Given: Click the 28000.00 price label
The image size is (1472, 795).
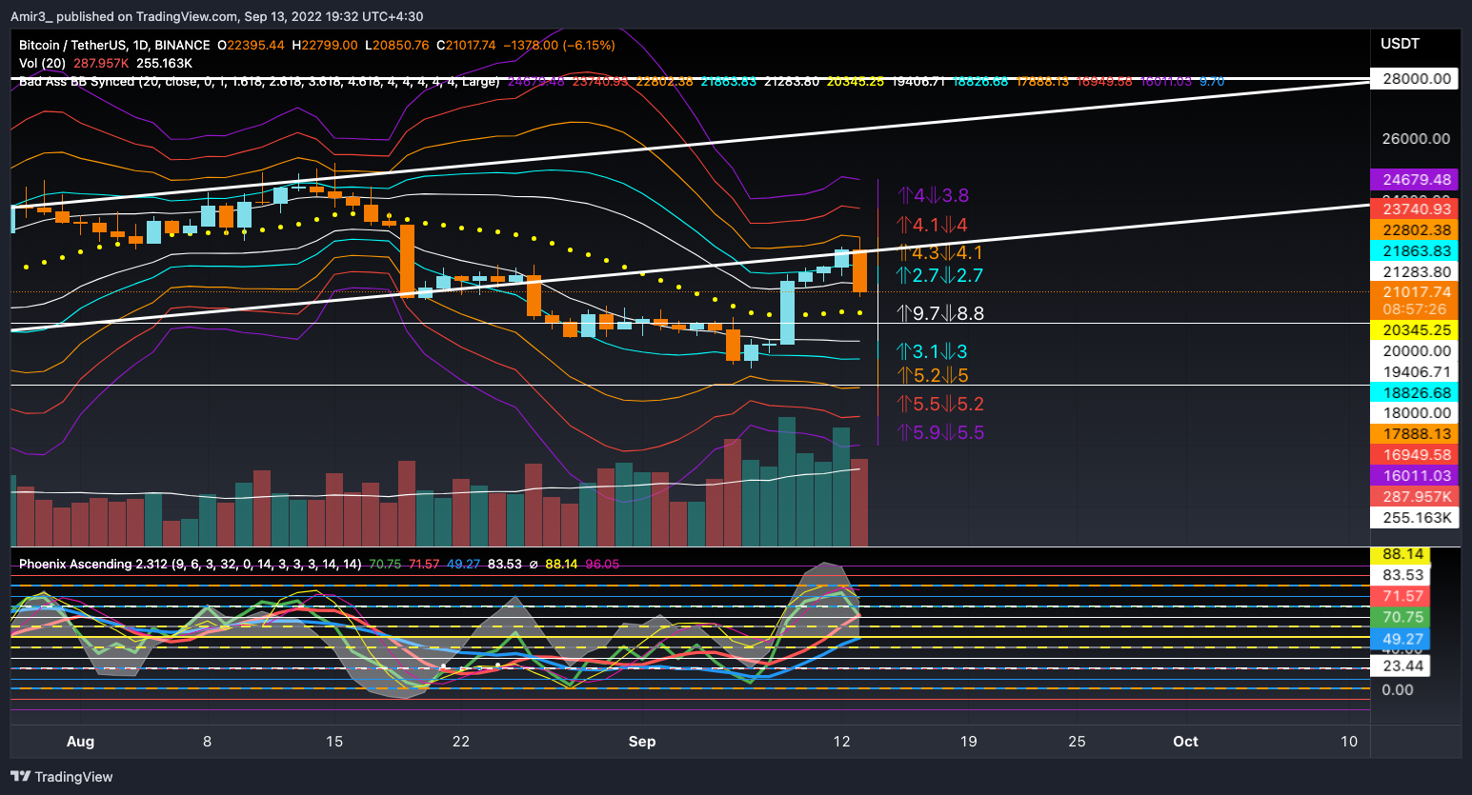Looking at the screenshot, I should click(1416, 79).
